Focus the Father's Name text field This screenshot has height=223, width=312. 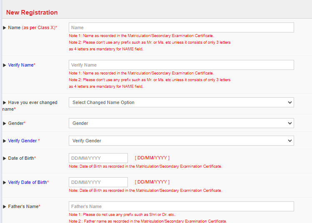tap(181, 206)
